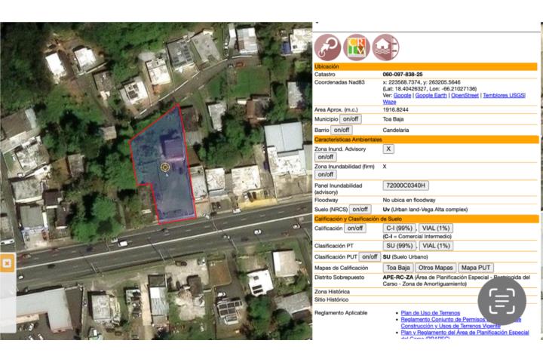Toggle Municipio layer on/off
Screen dimensions: 543x362
(351, 119)
